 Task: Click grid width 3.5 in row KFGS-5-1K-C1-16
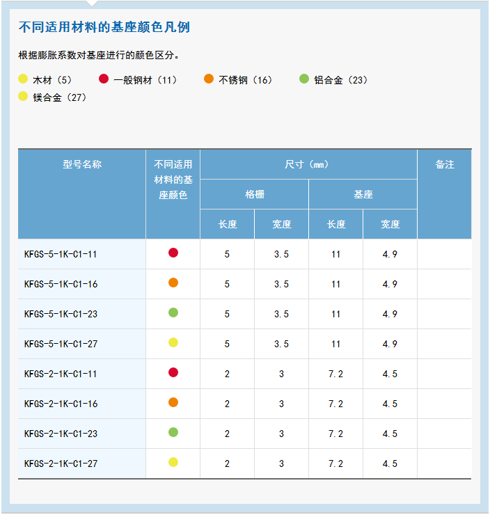281,284
